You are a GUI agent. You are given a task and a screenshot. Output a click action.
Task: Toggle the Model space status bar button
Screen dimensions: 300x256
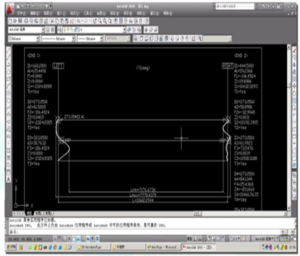pos(189,239)
